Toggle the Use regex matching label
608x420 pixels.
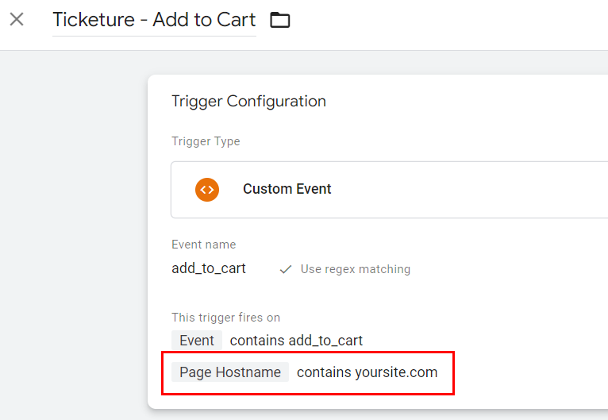coord(355,269)
